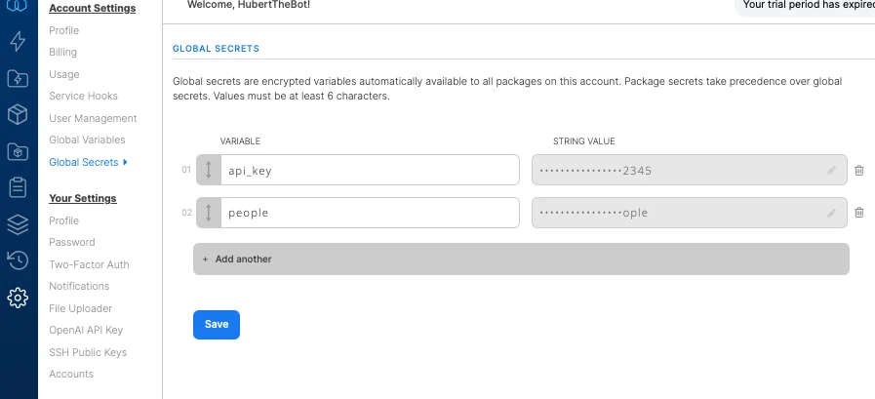
Task: Edit the api_key value with pencil icon
Action: tap(831, 170)
